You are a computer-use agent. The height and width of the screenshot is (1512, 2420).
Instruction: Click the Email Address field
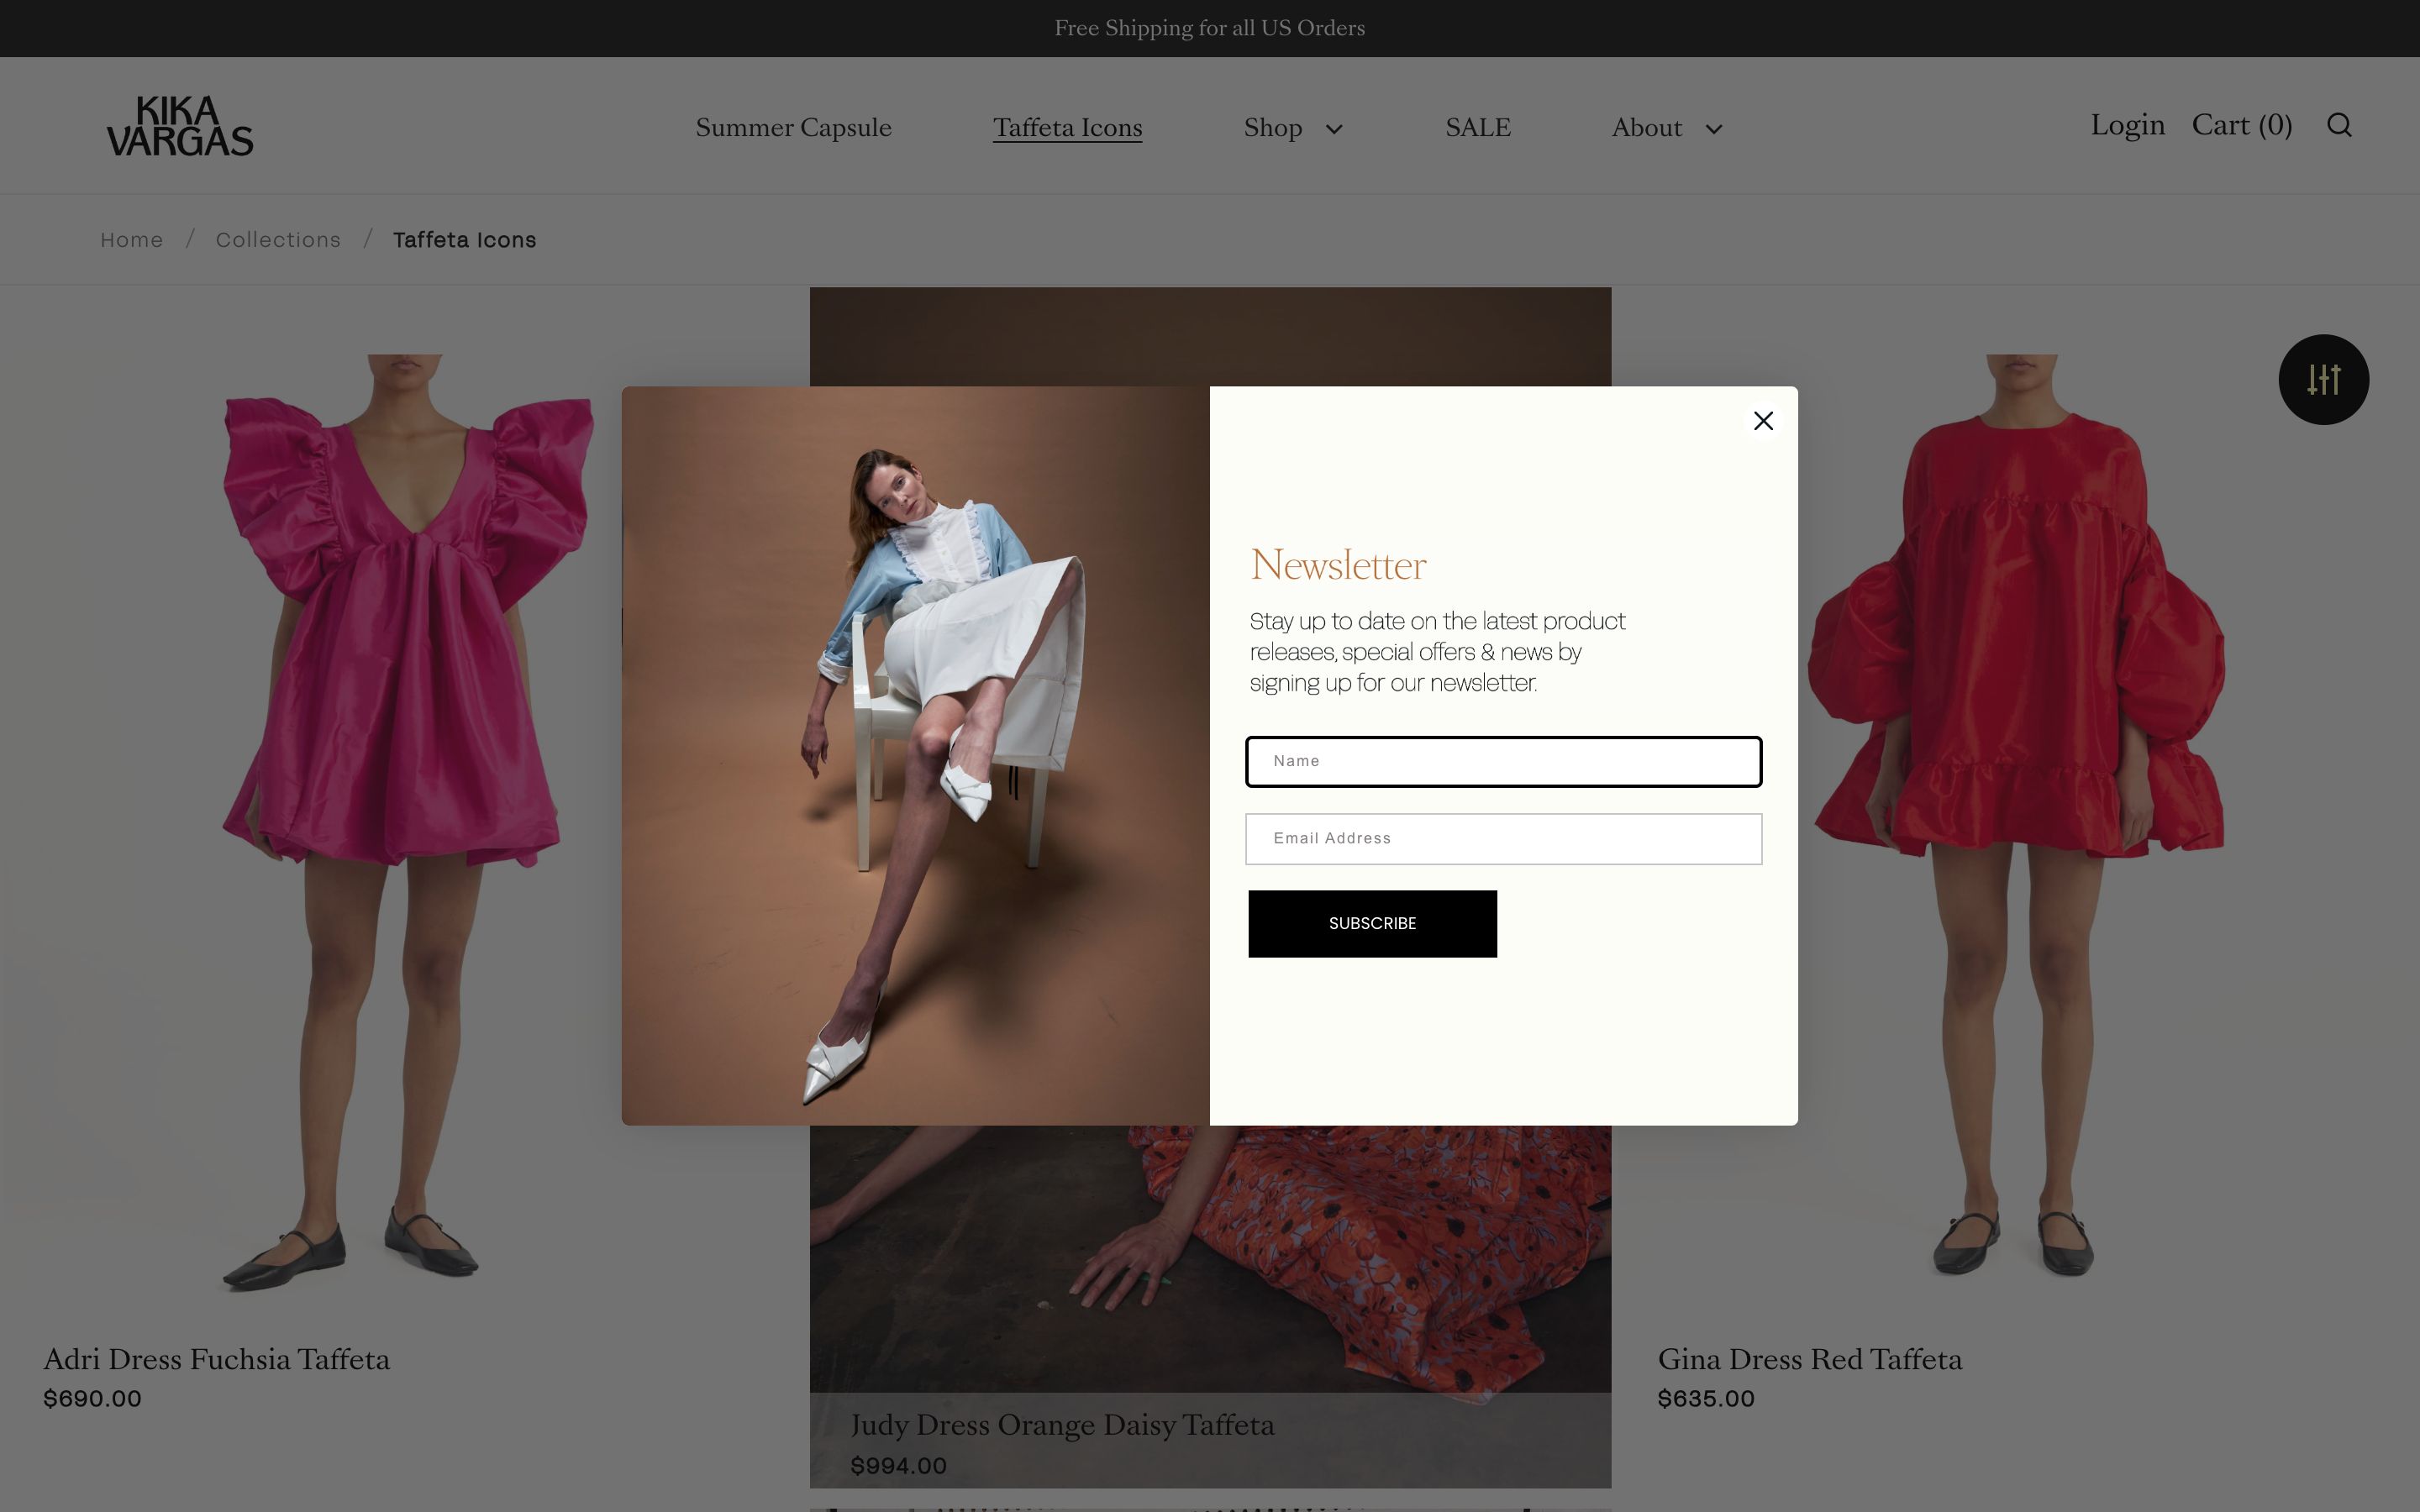coord(1503,839)
